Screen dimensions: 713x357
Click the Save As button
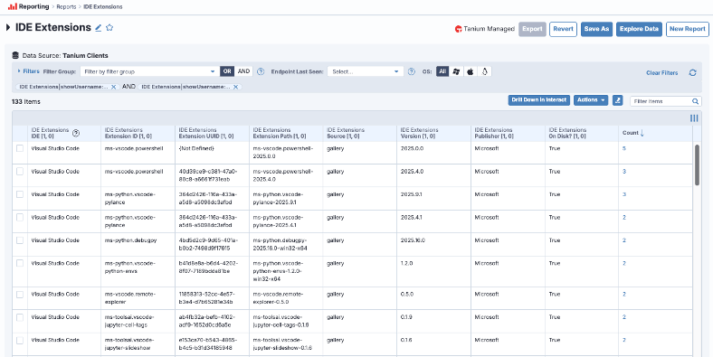[596, 29]
